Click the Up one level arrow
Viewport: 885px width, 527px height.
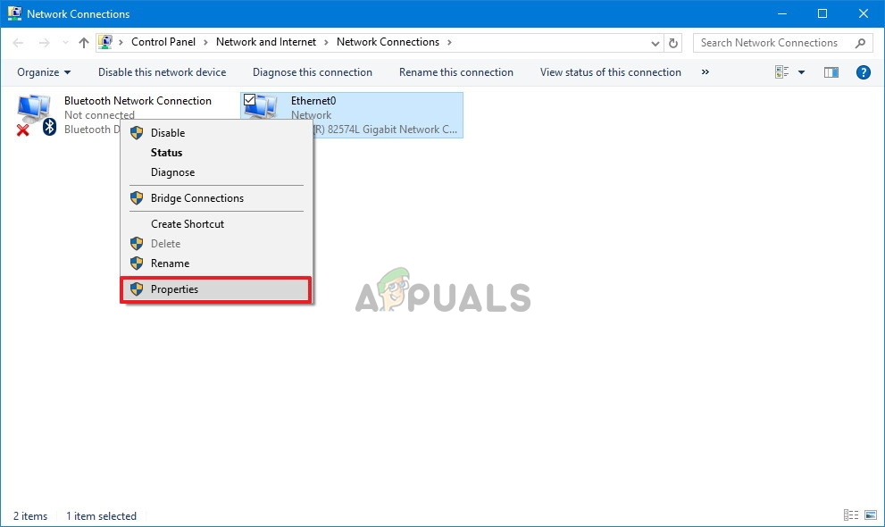[82, 42]
